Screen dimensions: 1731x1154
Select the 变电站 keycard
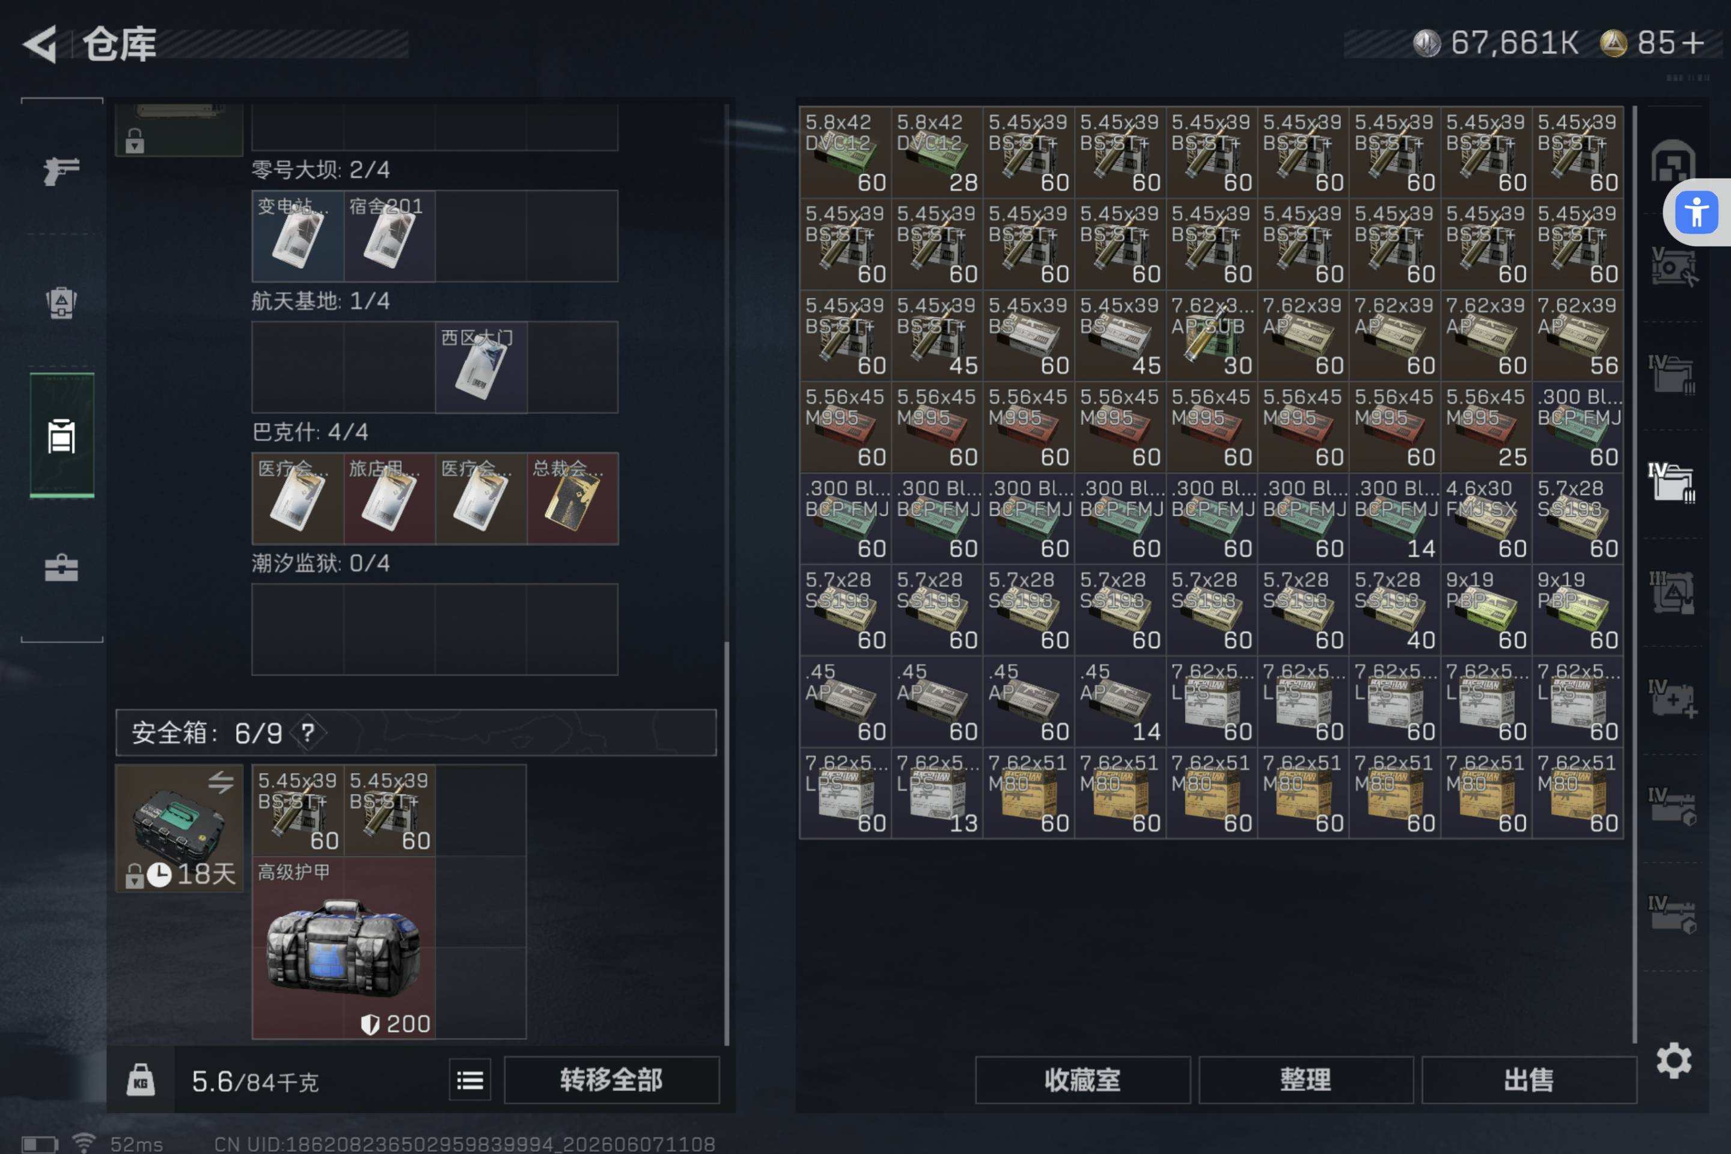298,236
